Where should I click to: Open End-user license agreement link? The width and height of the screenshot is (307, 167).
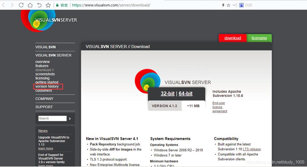point(220,107)
